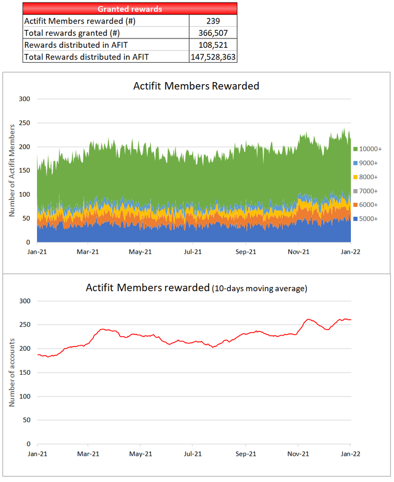Click Jul-21 label on the top chart
394x482 pixels.
point(193,252)
